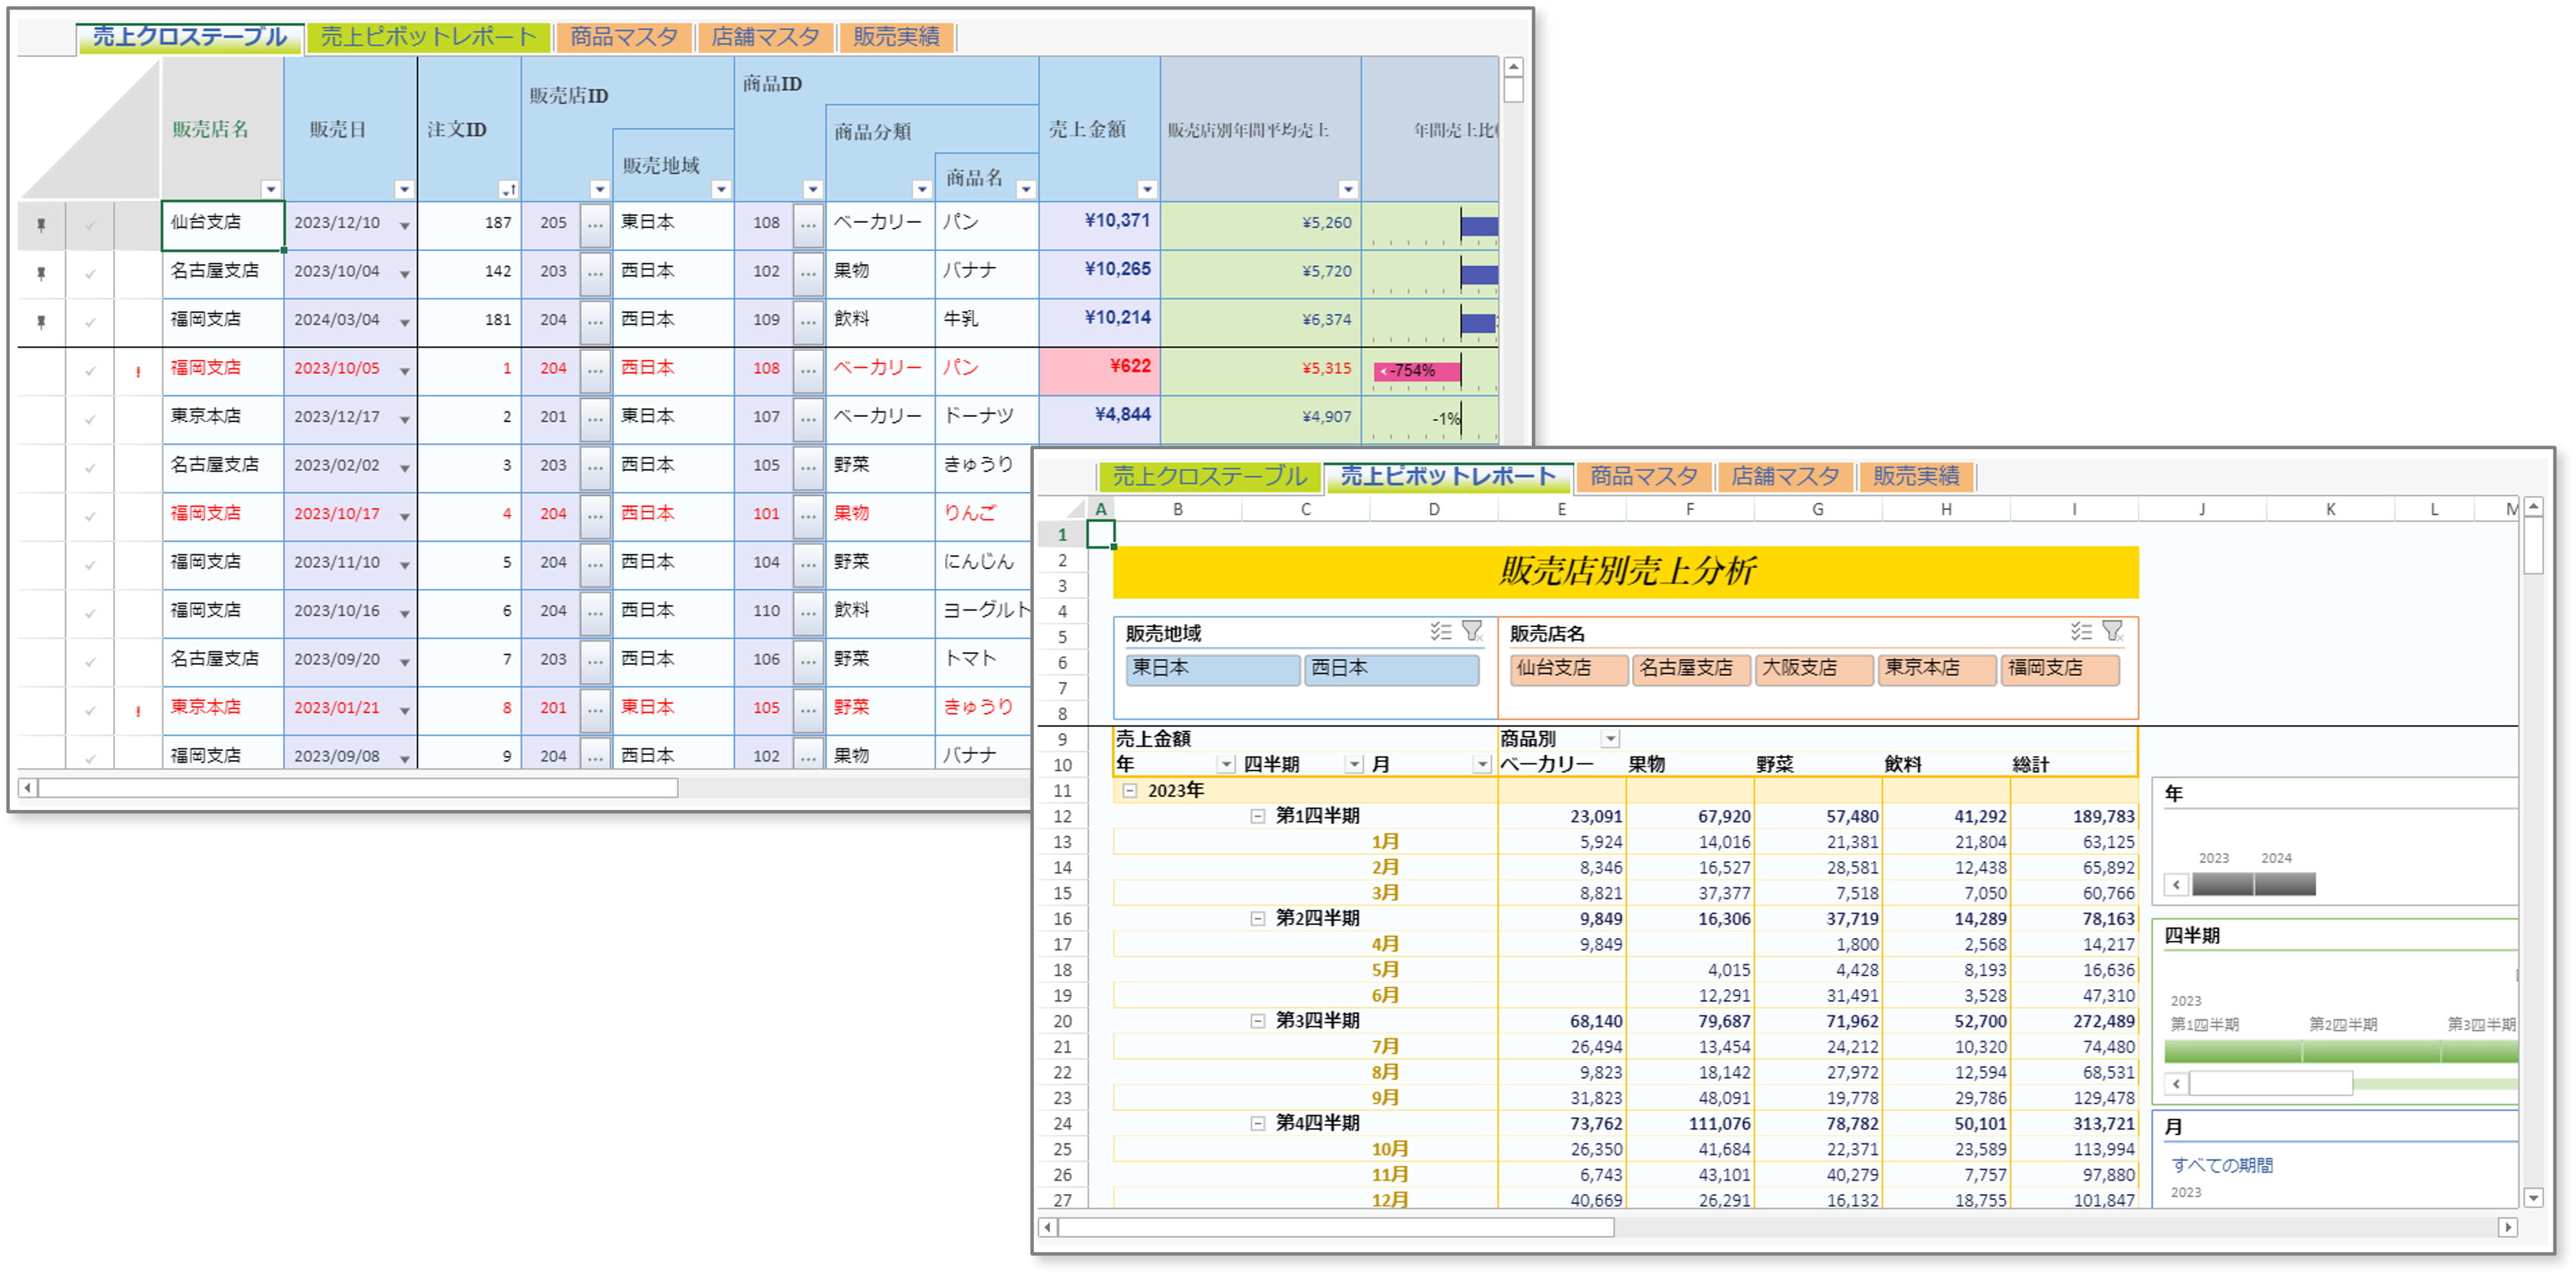Click the red error icon on the 東京本店 2023/01/21 row
The width and height of the screenshot is (2576, 1275).
[138, 712]
